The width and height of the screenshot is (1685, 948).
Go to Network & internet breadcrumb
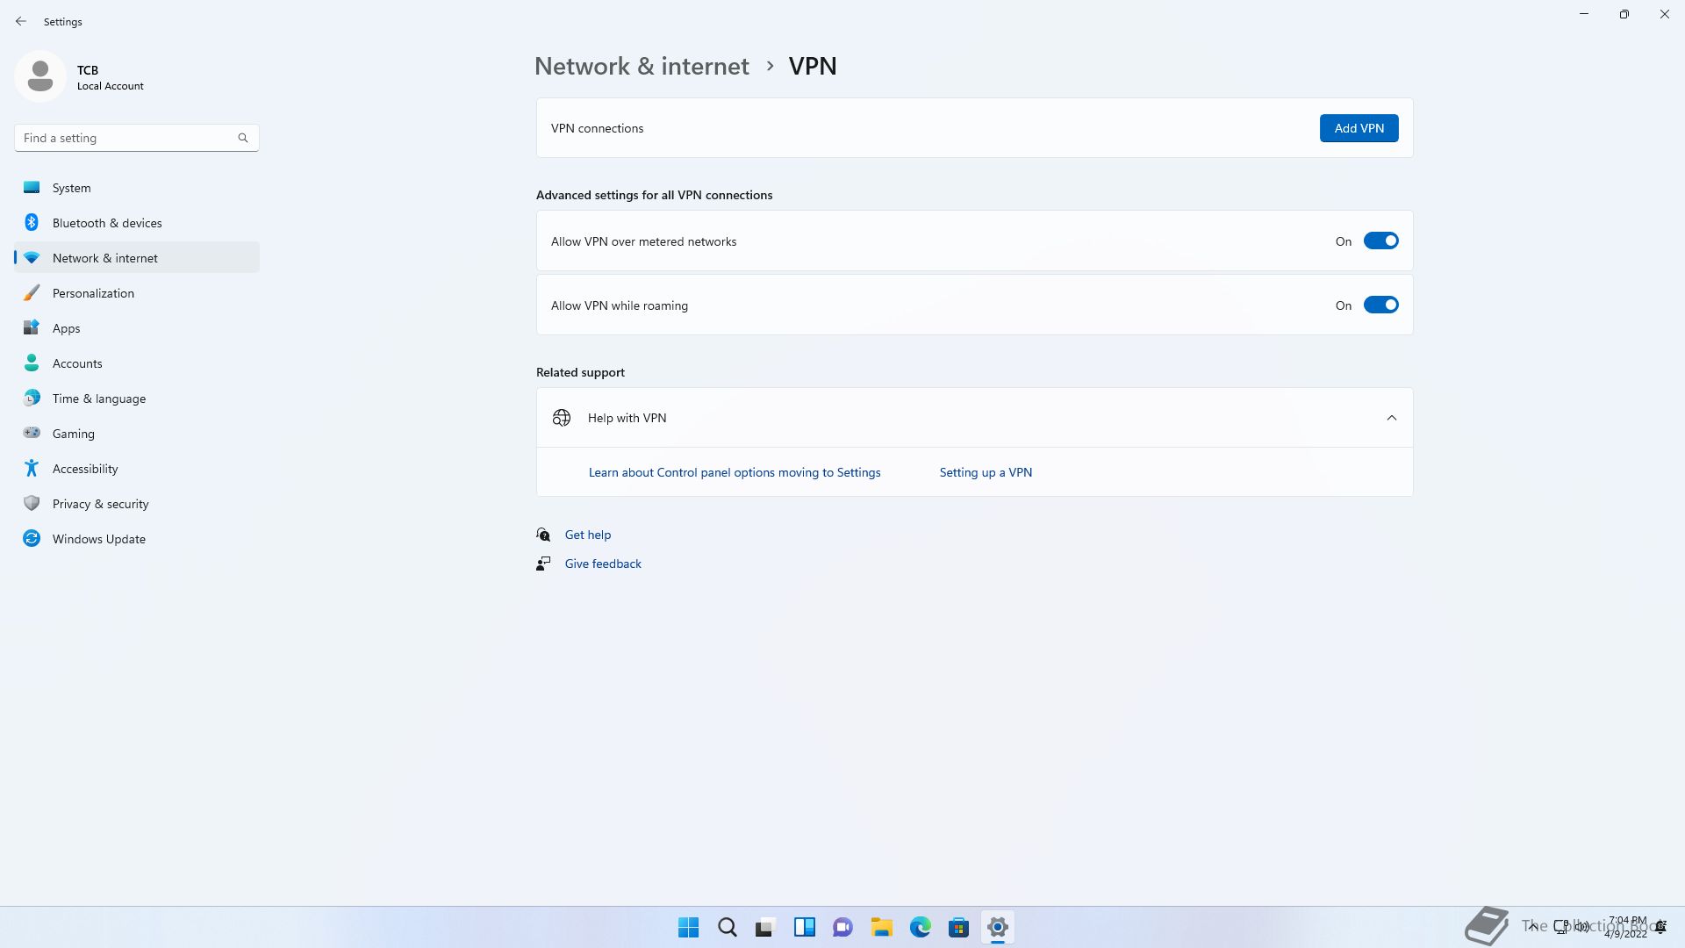[x=642, y=67]
